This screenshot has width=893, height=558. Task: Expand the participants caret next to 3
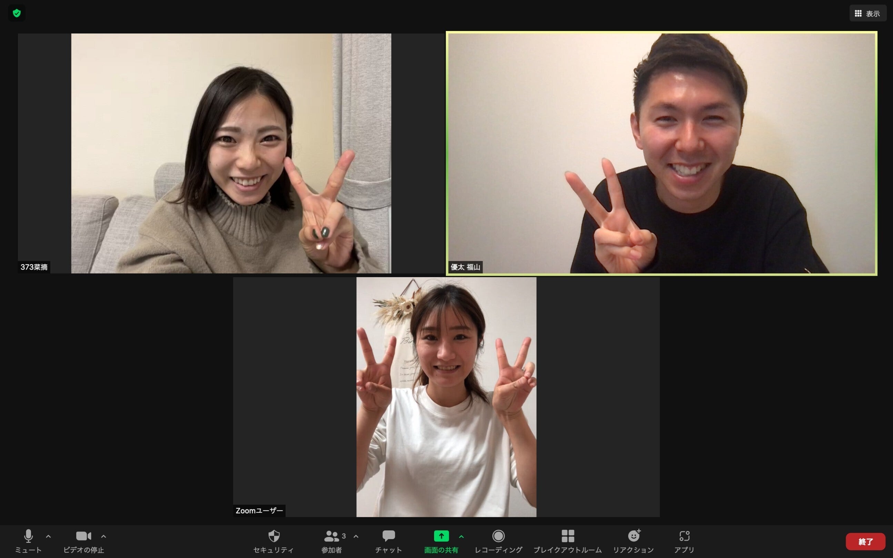(x=356, y=536)
